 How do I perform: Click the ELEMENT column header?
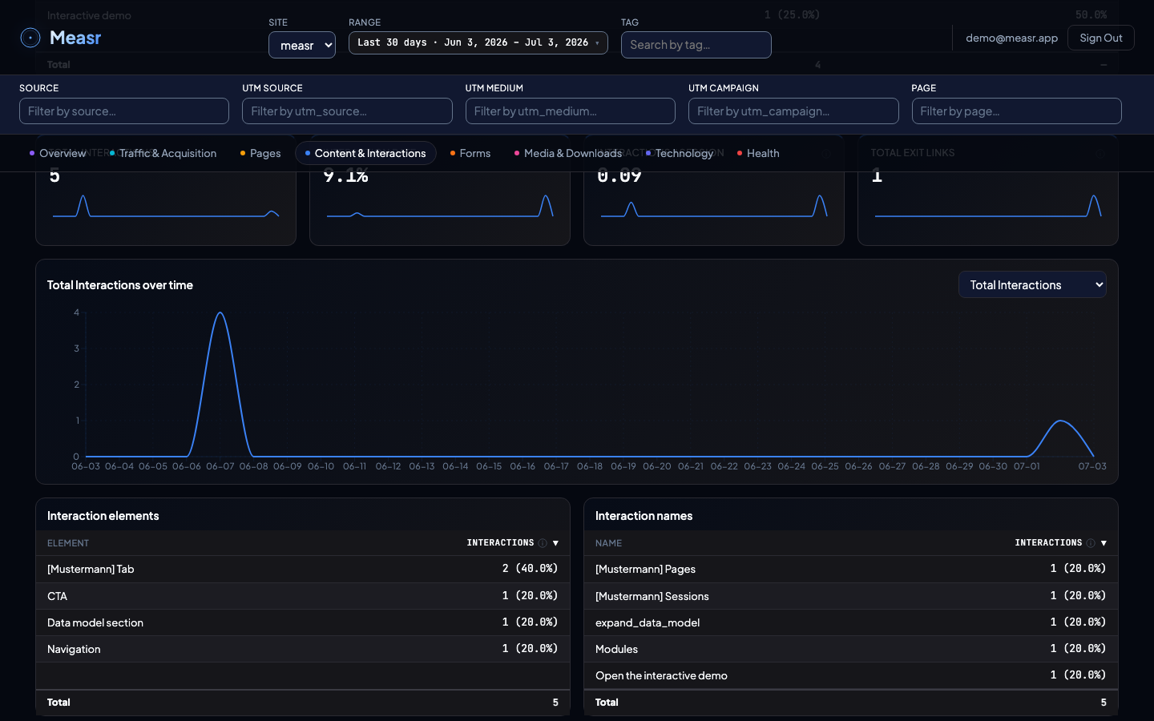68,543
